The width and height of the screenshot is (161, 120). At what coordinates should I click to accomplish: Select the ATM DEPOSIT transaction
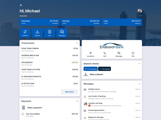tap(50, 63)
